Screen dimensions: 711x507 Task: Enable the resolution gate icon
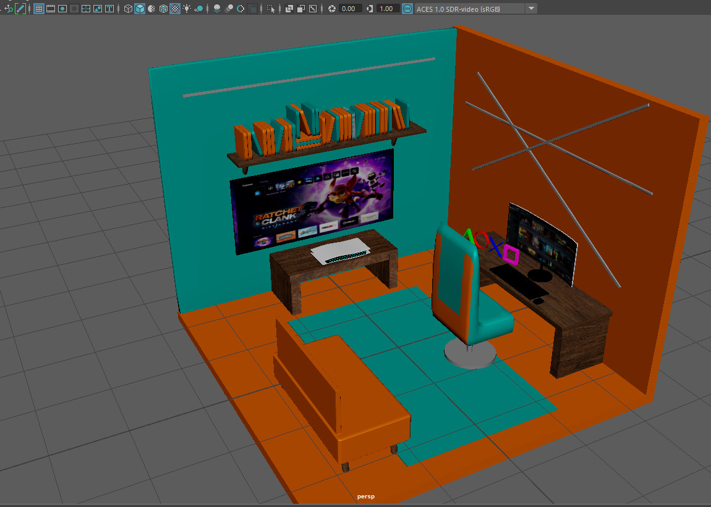tap(62, 9)
